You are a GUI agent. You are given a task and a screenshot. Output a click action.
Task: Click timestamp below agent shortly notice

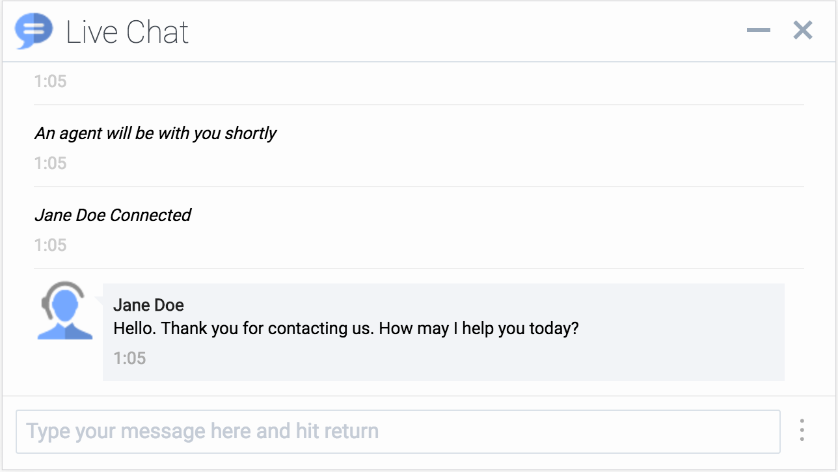[x=50, y=163]
